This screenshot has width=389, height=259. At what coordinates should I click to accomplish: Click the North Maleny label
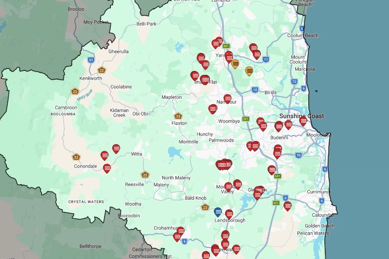pyautogui.click(x=176, y=178)
